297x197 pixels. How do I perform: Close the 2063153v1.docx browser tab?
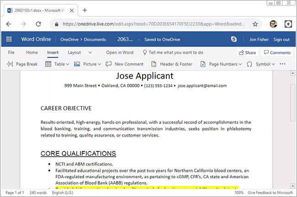72,10
